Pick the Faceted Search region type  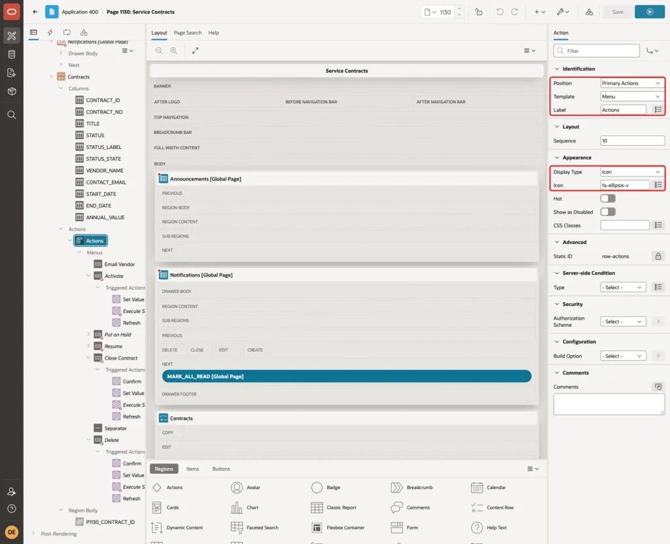pyautogui.click(x=255, y=528)
